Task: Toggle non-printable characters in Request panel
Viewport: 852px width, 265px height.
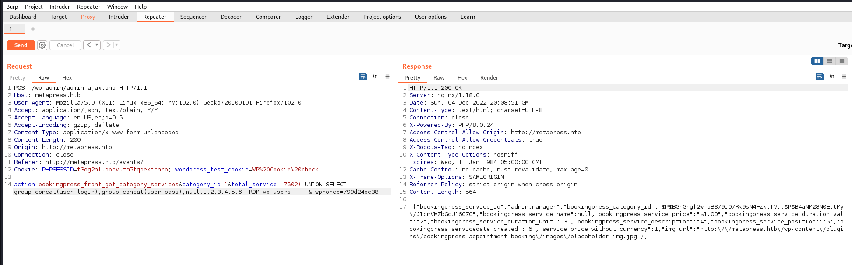Action: pos(375,77)
